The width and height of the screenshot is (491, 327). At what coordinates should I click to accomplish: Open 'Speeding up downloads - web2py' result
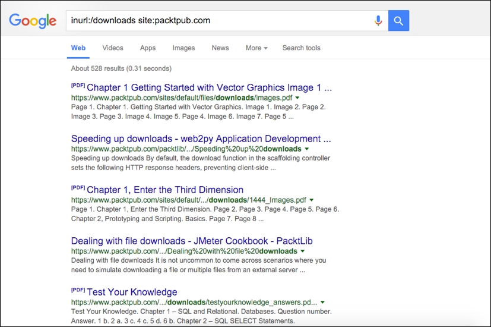click(201, 139)
